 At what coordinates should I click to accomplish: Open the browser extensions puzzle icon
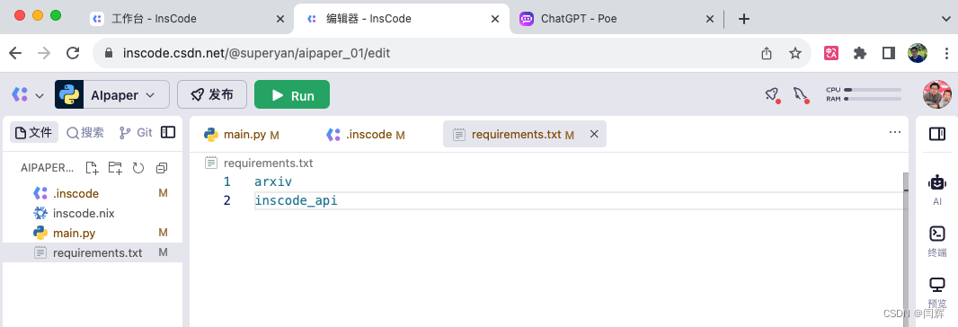point(860,53)
